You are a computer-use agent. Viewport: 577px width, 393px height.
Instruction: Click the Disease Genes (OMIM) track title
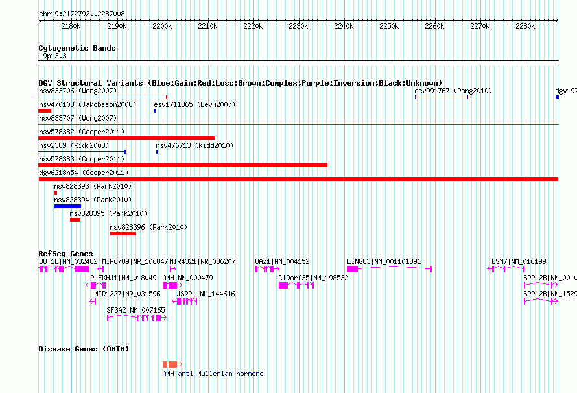(x=84, y=349)
